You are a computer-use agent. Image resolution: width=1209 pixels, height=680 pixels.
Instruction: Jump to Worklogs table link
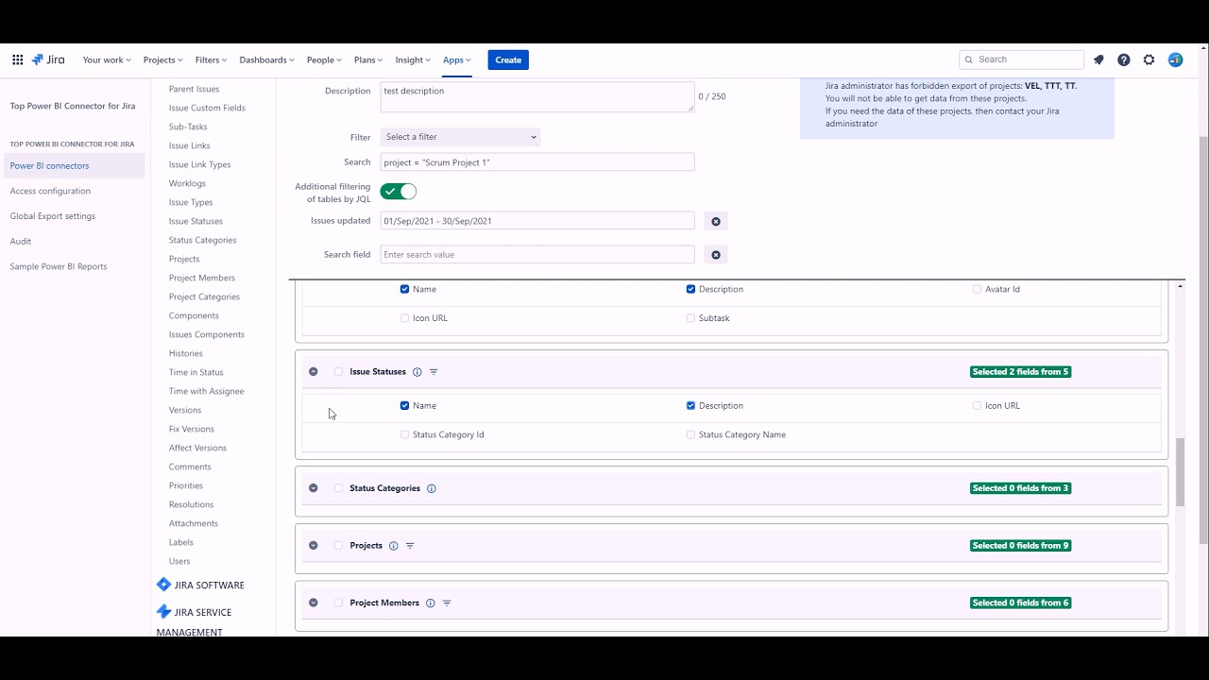pos(187,183)
